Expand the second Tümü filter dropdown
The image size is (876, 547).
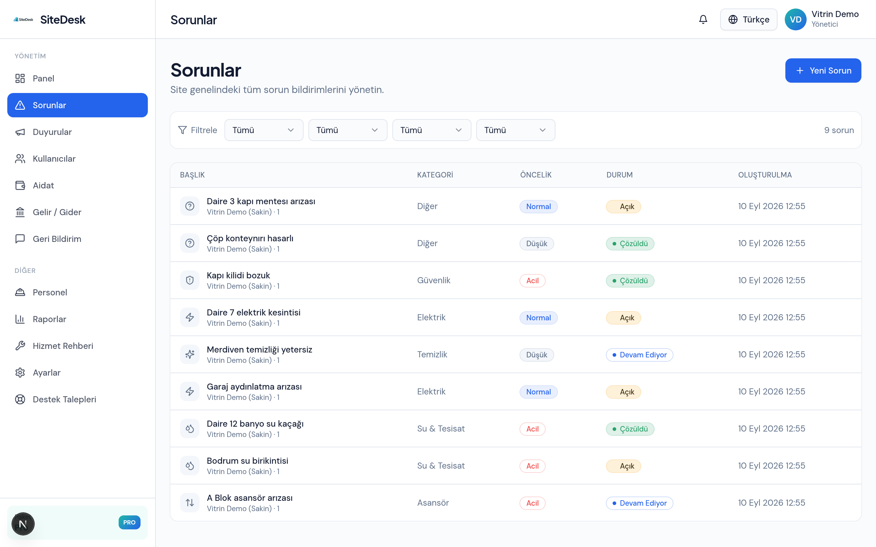(x=348, y=130)
